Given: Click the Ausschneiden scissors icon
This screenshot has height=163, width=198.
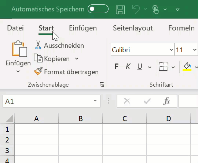Looking at the screenshot, I should click(x=38, y=45).
